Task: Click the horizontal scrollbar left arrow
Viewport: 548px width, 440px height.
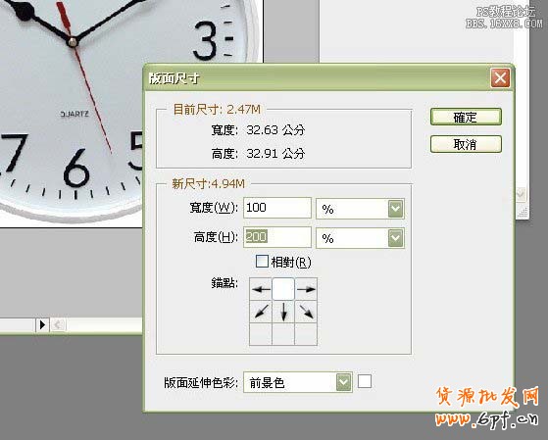Action: click(58, 325)
